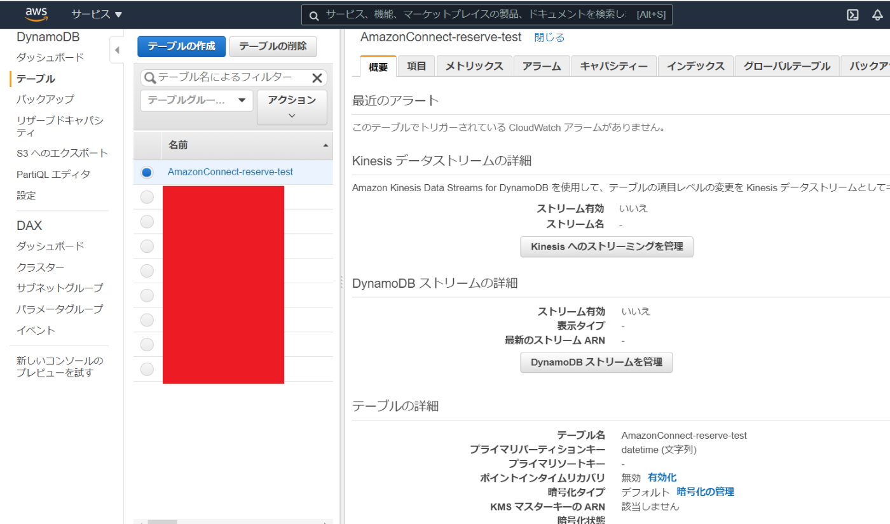The height and width of the screenshot is (524, 890).
Task: Switch to the 概要 tab
Action: click(378, 66)
